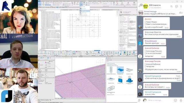The image size is (184, 103).
Task: Open avatar beside Александр Муратов's message
Action: tap(140, 36)
